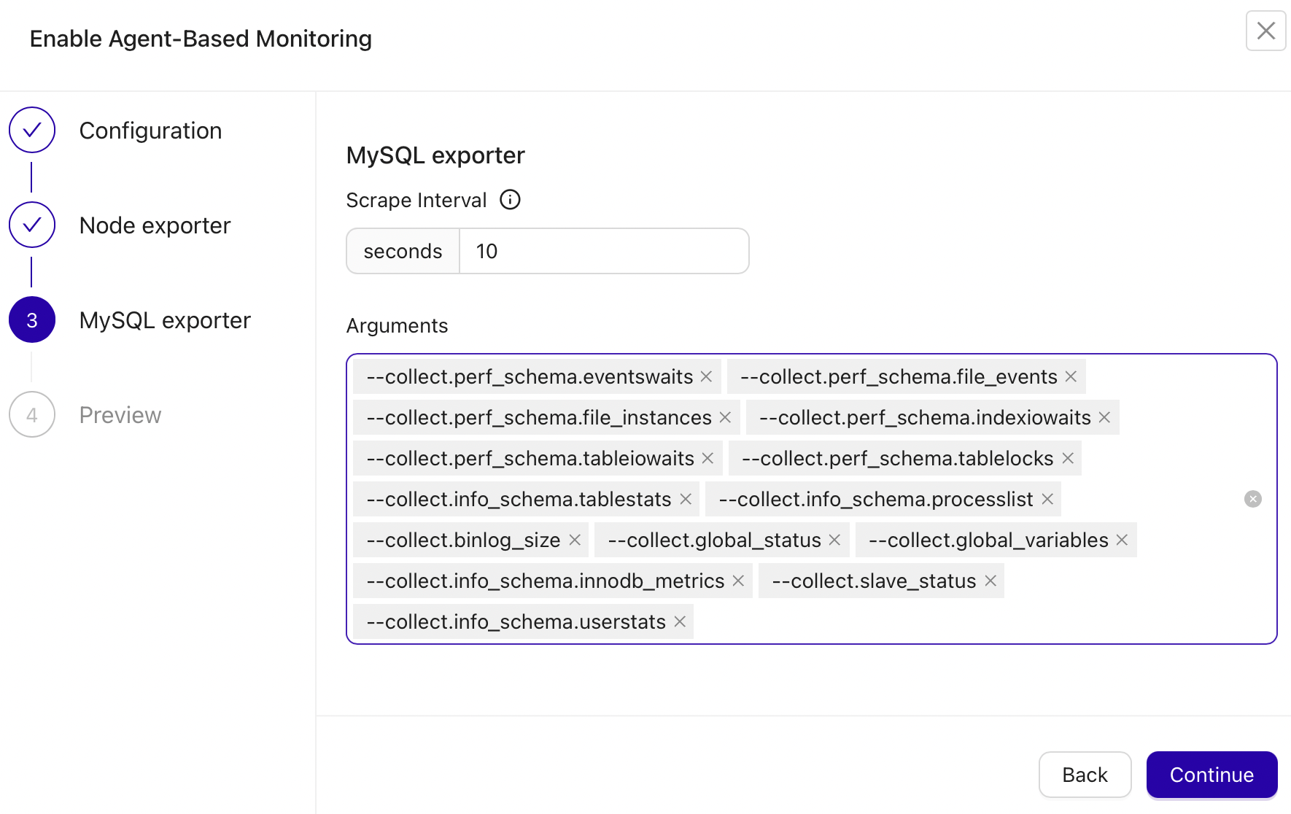Image resolution: width=1291 pixels, height=814 pixels.
Task: Adjust the scrape interval value field
Action: coord(604,250)
